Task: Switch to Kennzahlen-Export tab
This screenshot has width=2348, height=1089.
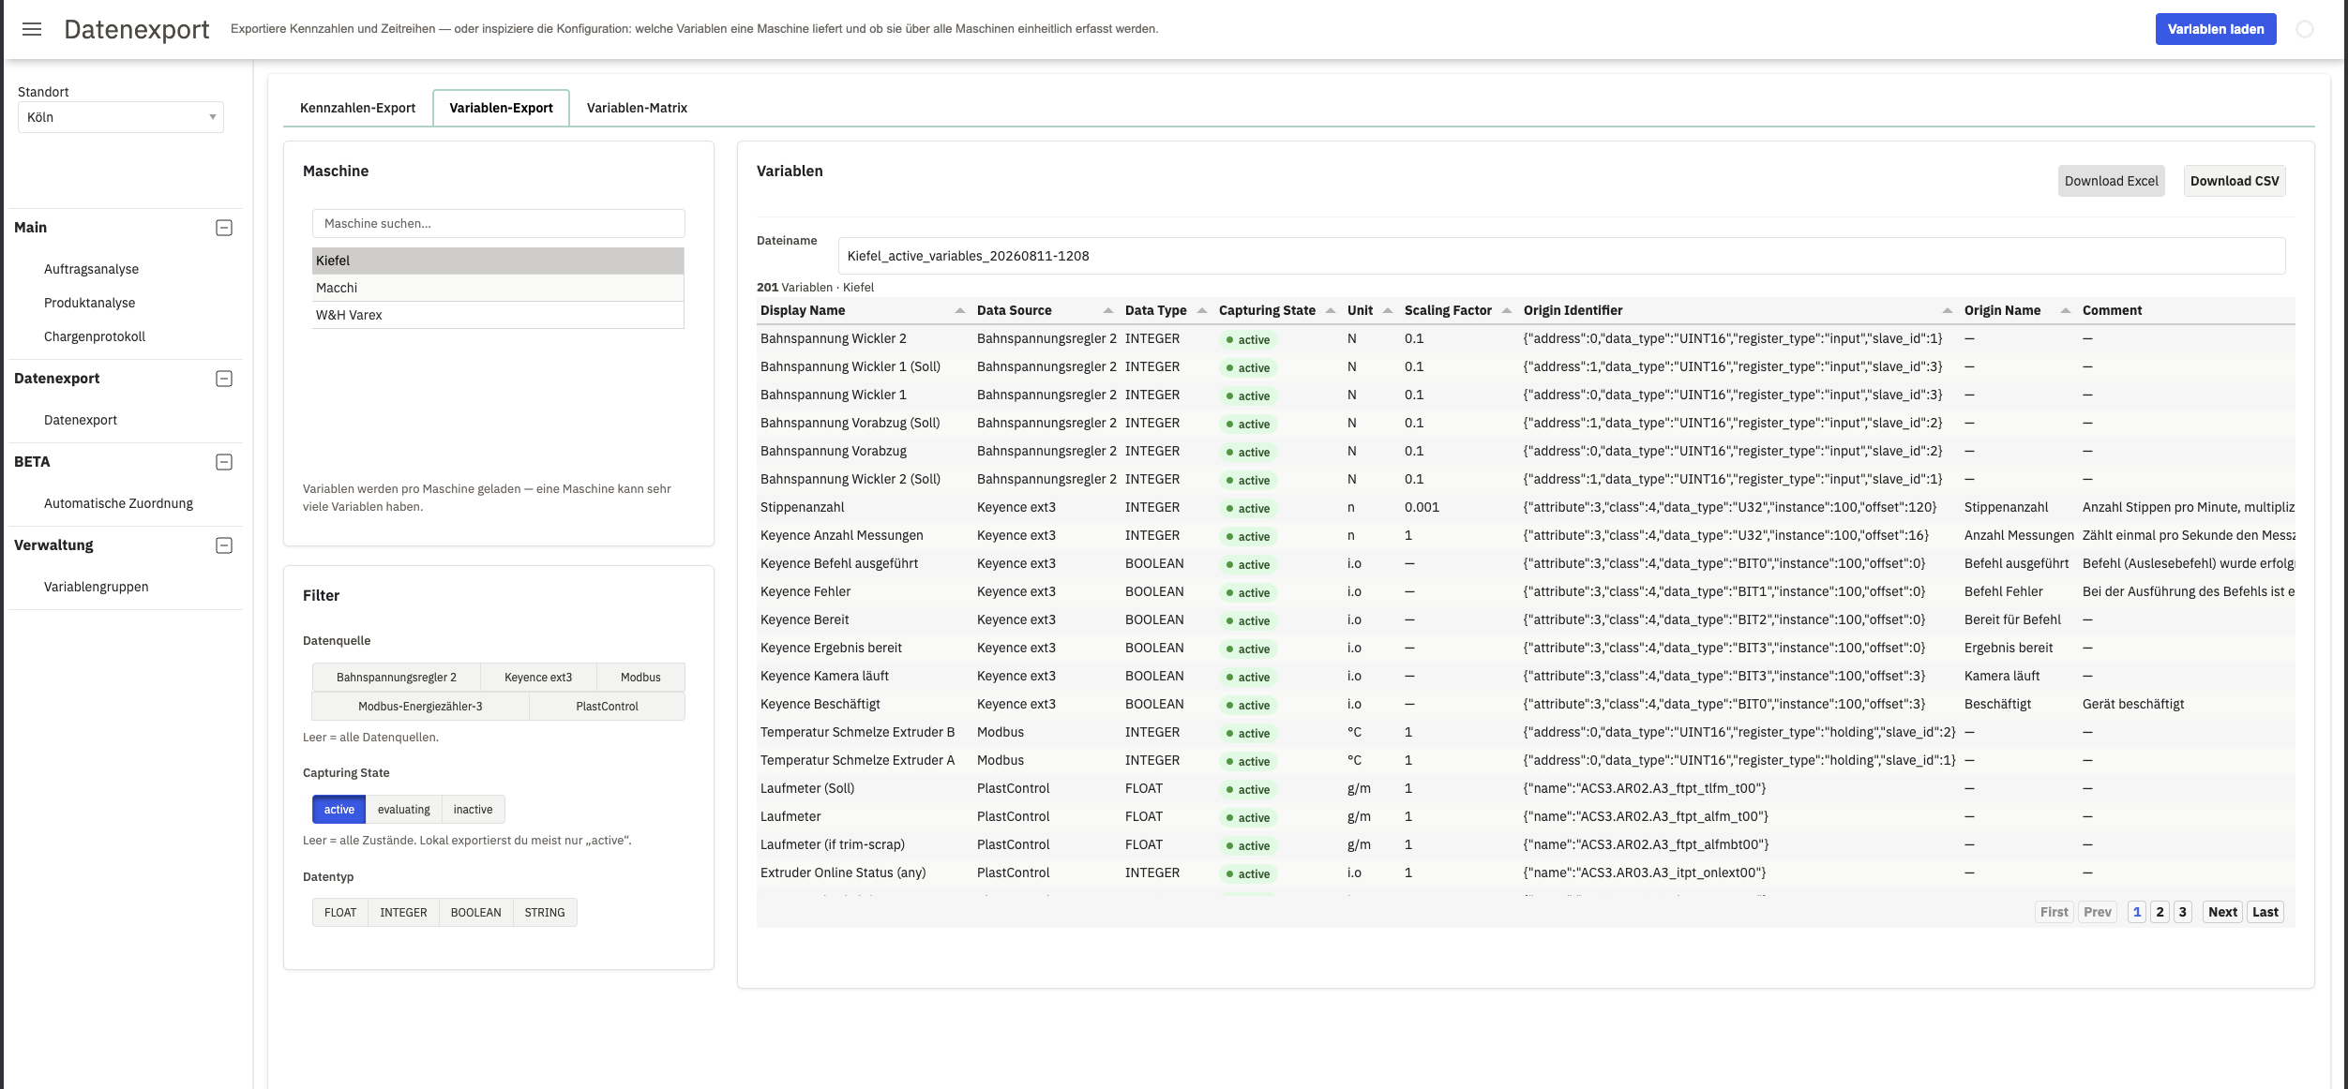Action: [357, 108]
